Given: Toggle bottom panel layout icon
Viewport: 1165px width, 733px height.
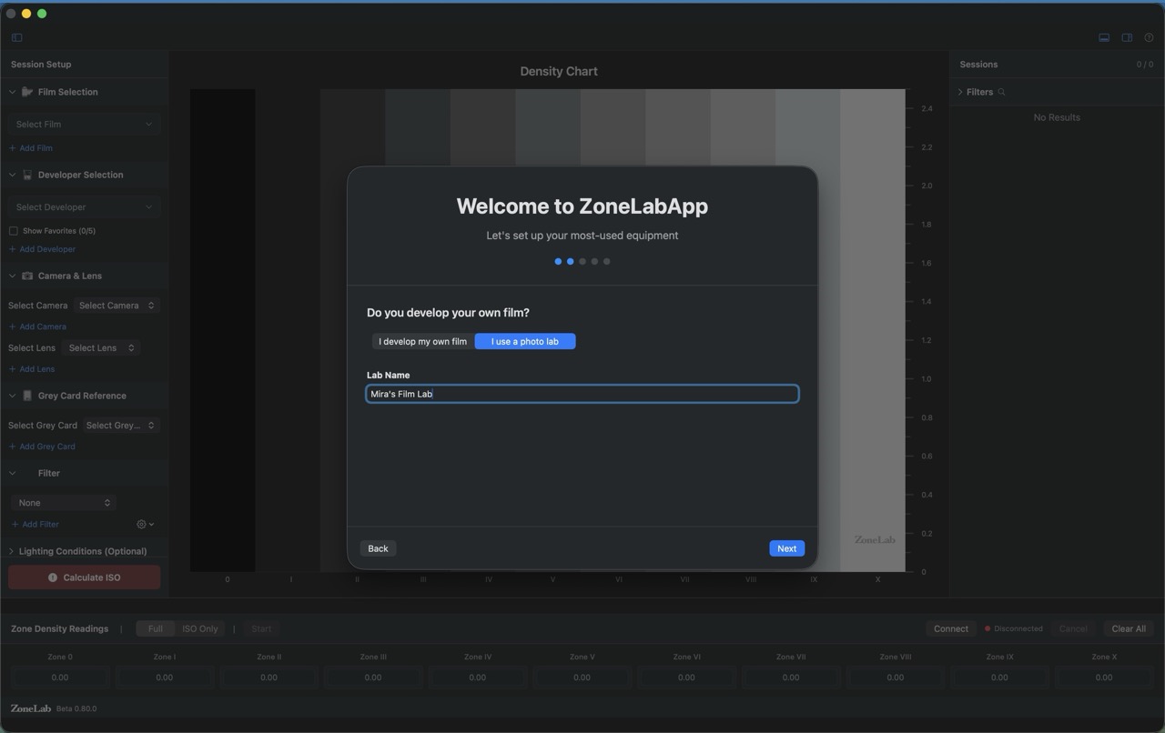Looking at the screenshot, I should [x=1104, y=37].
